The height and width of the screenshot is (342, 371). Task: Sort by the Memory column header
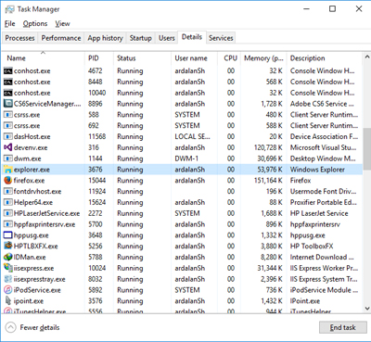point(263,58)
